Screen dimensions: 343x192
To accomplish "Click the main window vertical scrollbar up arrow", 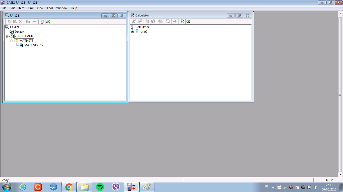I will [x=341, y=13].
